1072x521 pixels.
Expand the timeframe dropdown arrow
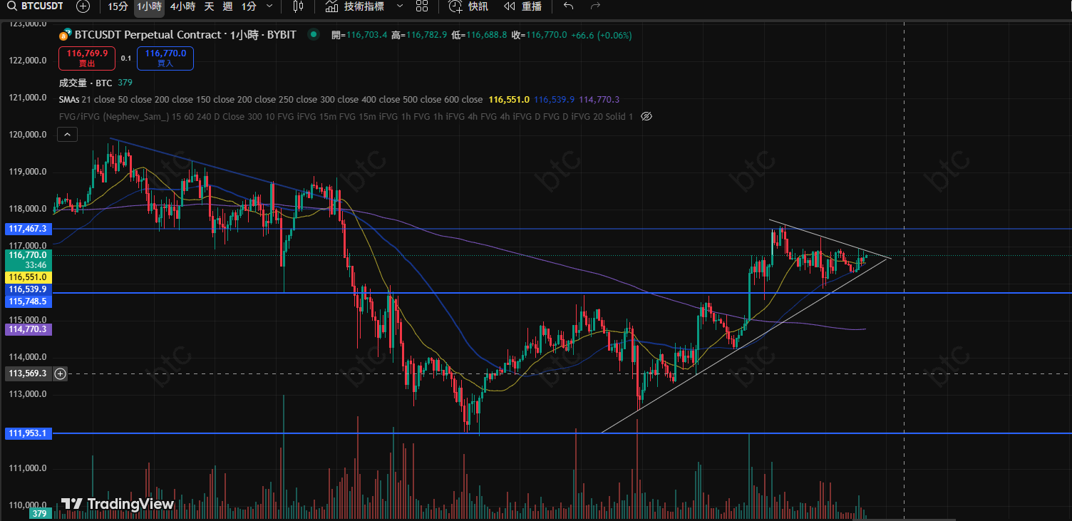click(269, 6)
